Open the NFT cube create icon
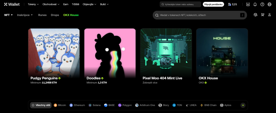The height and width of the screenshot is (113, 276). click(256, 15)
